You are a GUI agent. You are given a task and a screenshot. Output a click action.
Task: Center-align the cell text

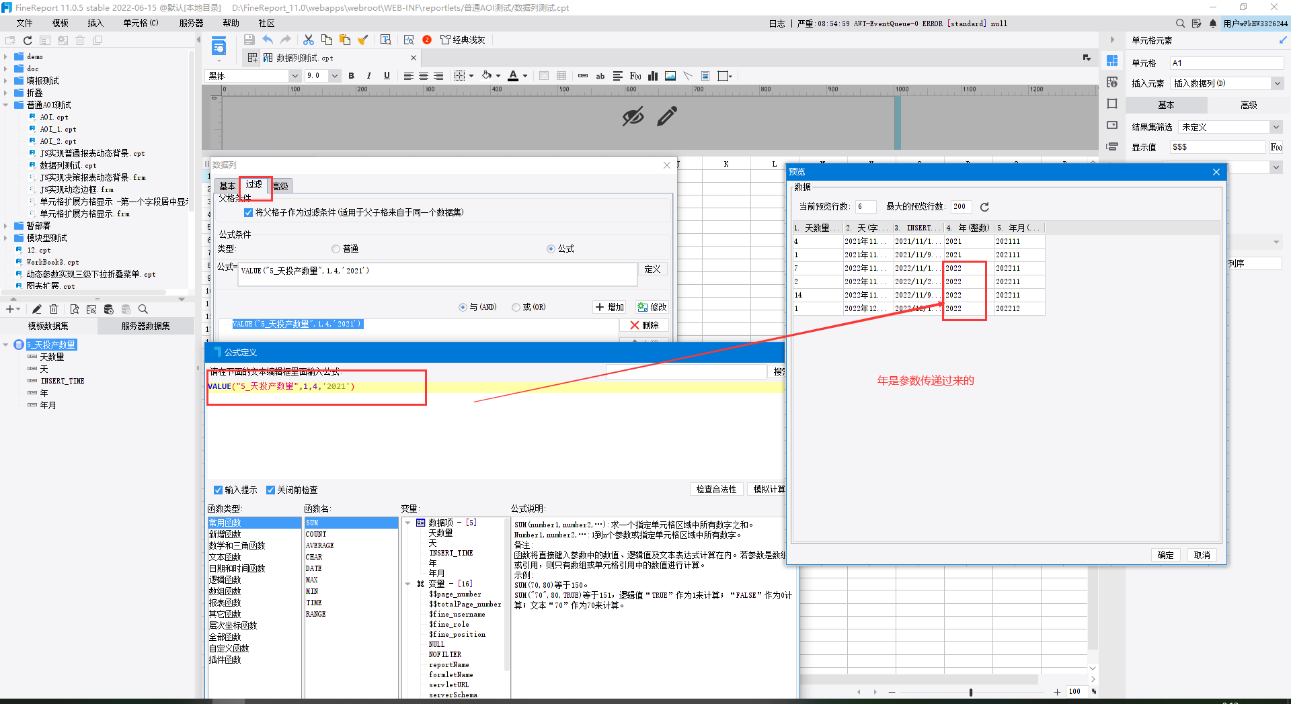coord(424,76)
